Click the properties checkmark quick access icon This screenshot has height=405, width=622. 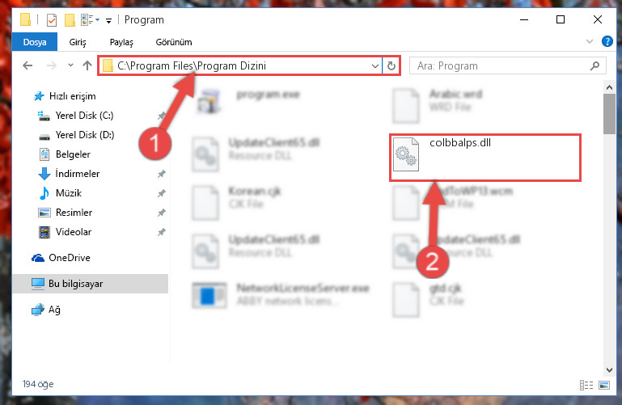(x=52, y=20)
